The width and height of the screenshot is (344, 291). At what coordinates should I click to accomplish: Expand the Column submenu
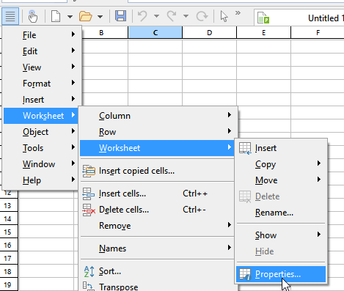157,116
